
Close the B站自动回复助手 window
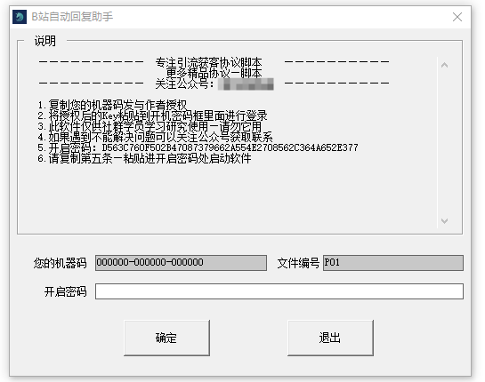(x=457, y=17)
